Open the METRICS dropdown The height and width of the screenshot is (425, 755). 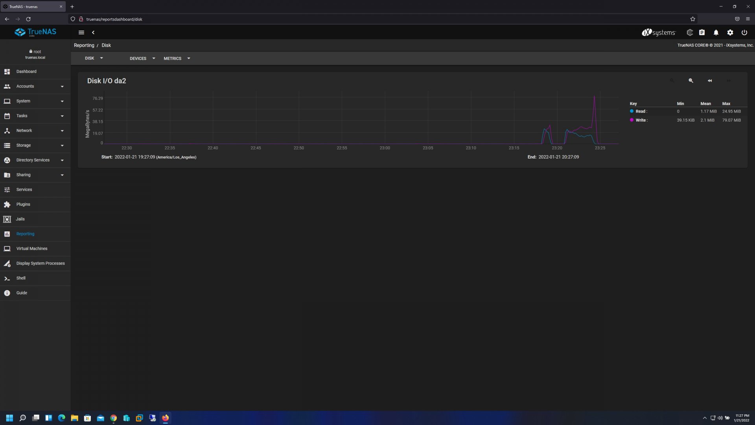(x=177, y=58)
